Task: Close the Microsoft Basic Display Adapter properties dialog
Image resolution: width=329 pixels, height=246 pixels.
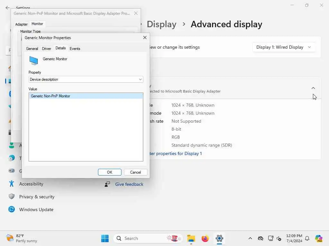Action: [x=136, y=13]
